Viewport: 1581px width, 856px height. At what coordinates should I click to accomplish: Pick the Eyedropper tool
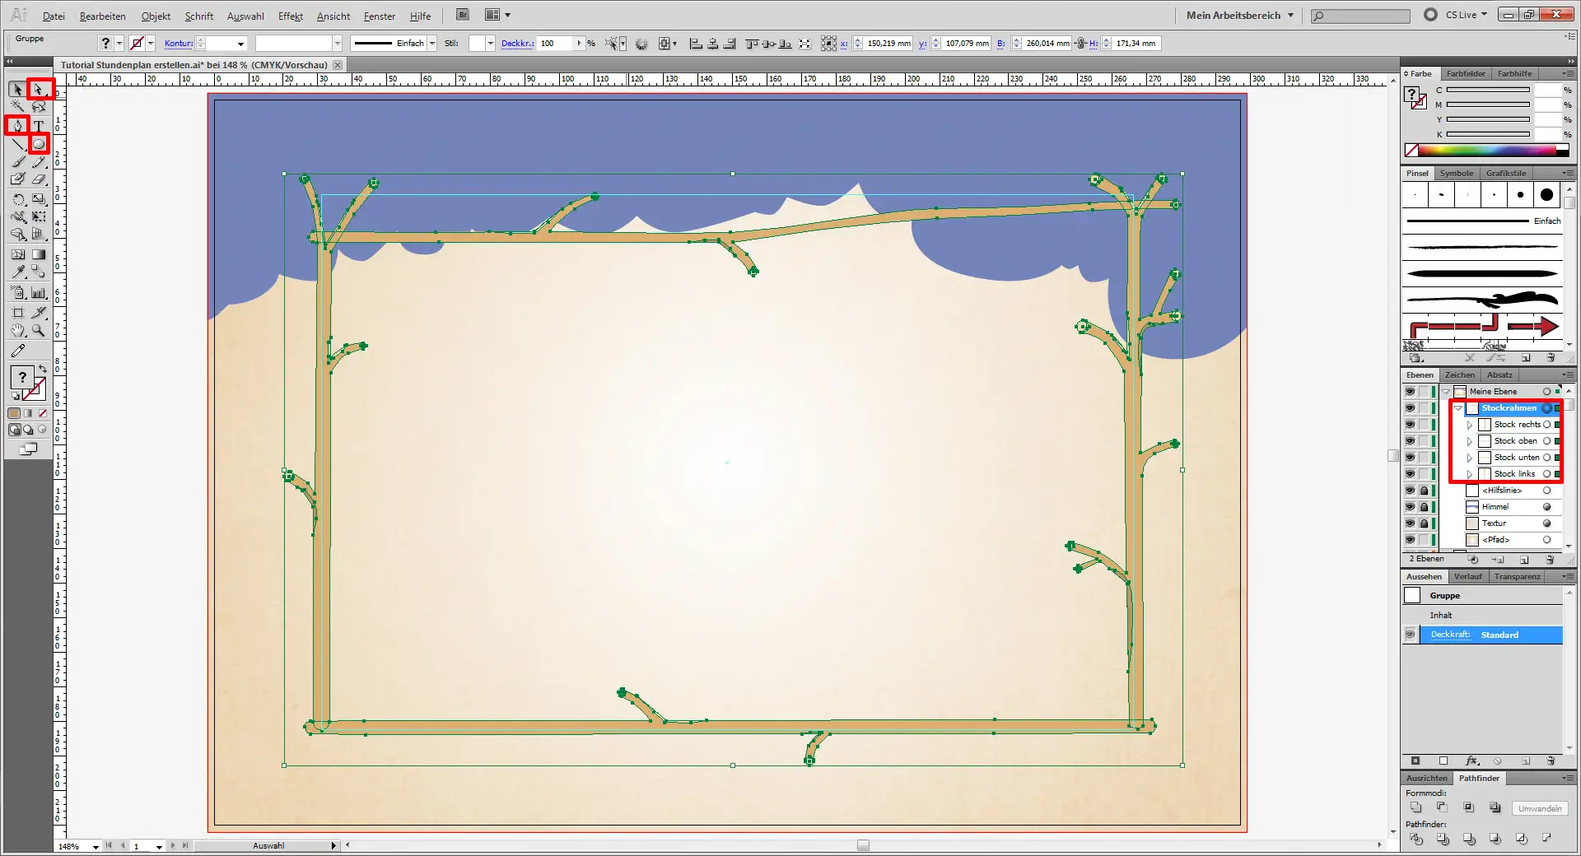pos(18,272)
